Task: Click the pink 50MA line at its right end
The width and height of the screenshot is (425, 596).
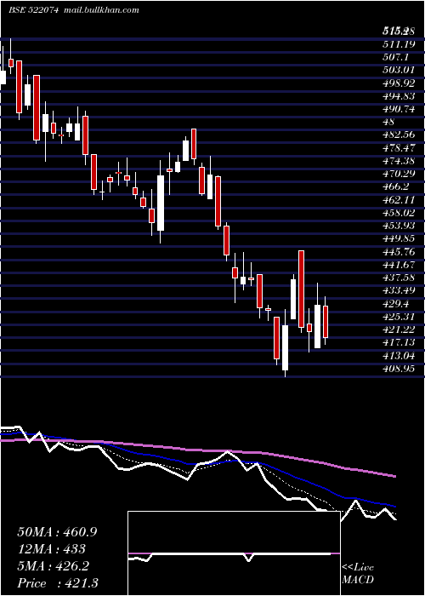Action: [x=394, y=476]
